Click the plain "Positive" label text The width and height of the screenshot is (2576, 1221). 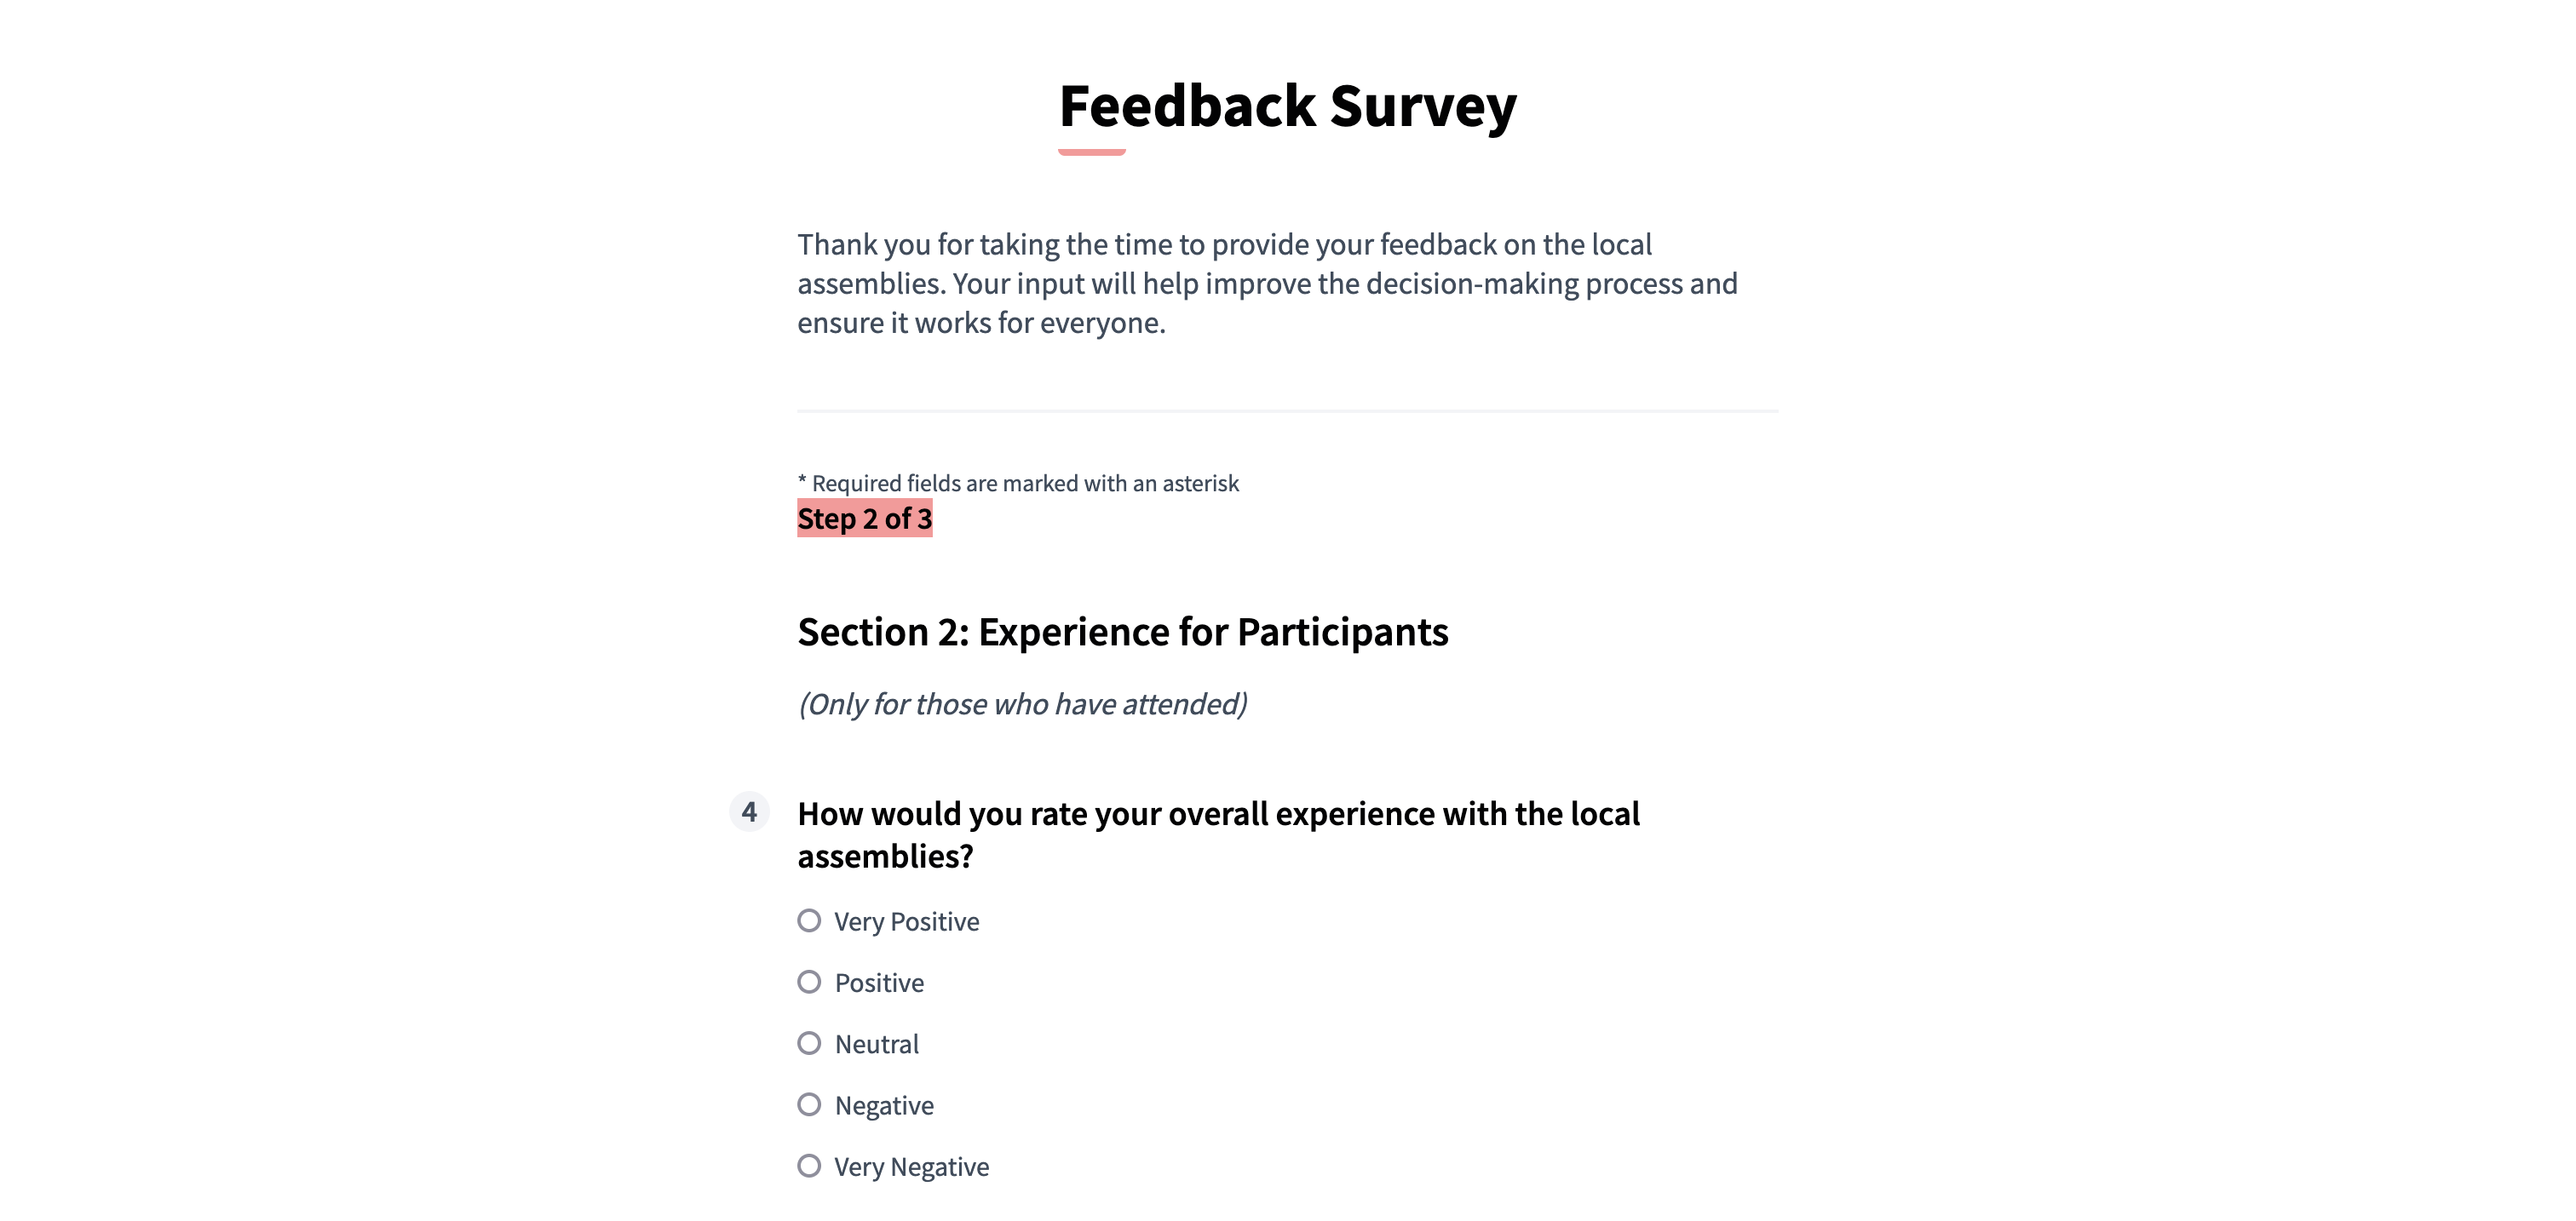pyautogui.click(x=879, y=983)
